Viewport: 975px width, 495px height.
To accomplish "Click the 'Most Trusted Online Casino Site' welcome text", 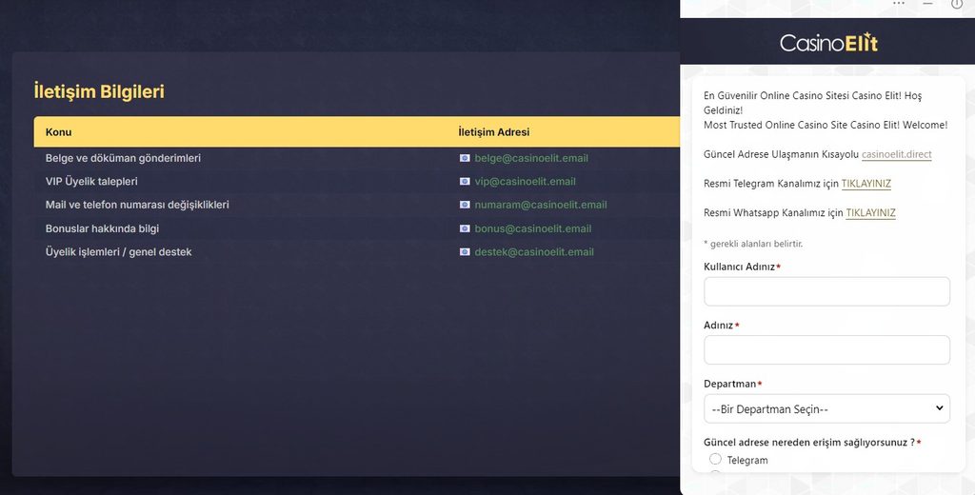I will pyautogui.click(x=826, y=125).
